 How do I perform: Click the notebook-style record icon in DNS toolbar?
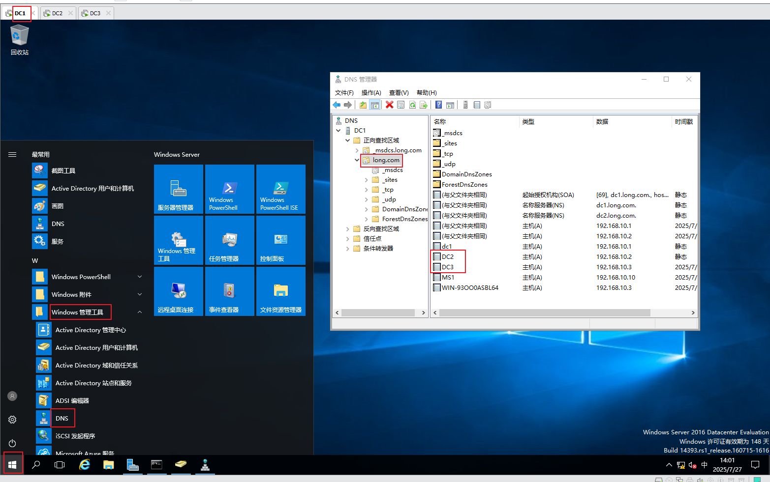click(476, 105)
